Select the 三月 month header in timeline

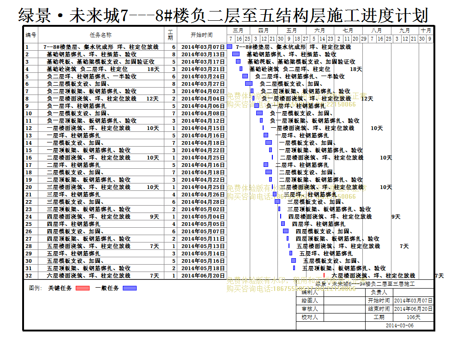click(x=238, y=30)
